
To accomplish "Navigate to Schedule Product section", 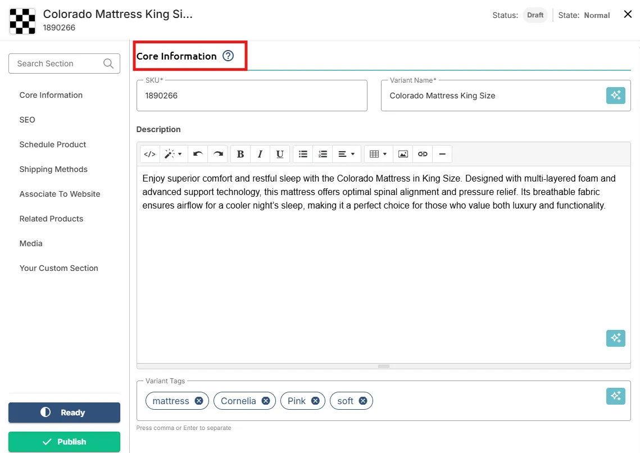I will tap(53, 144).
